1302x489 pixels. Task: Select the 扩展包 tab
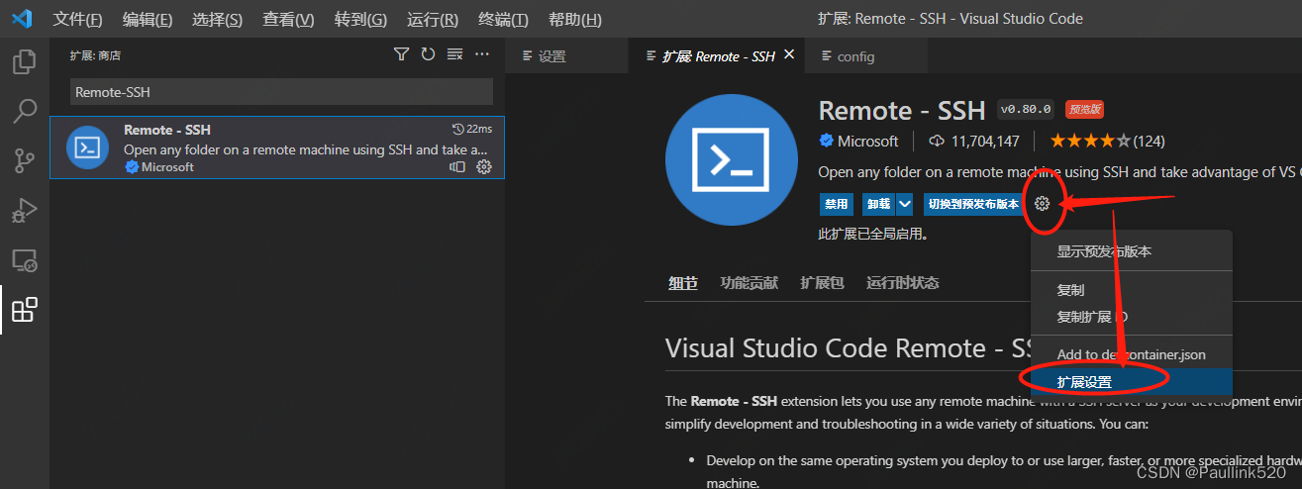click(822, 283)
